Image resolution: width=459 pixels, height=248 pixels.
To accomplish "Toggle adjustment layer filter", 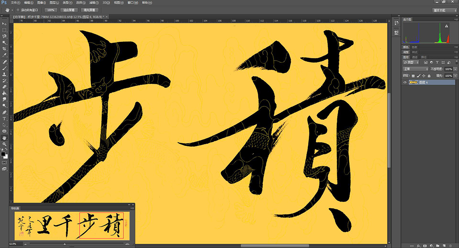I will [x=431, y=63].
